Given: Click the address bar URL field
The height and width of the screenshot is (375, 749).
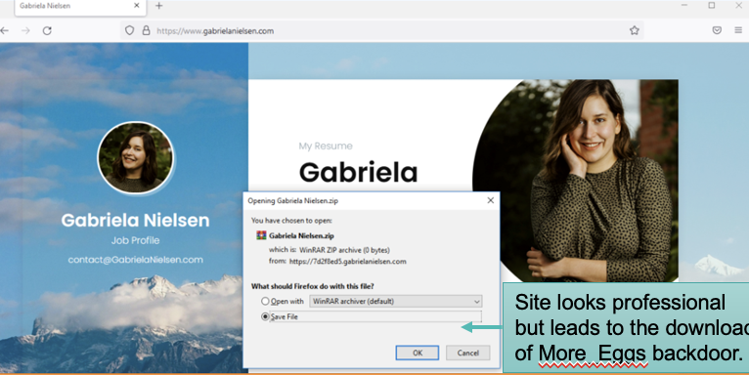Looking at the screenshot, I should point(381,30).
